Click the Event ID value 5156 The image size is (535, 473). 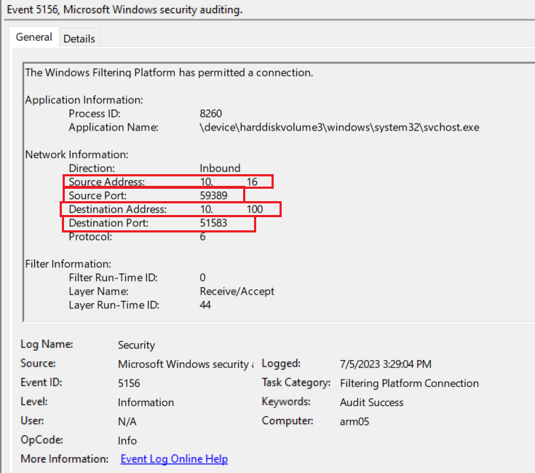[x=129, y=383]
